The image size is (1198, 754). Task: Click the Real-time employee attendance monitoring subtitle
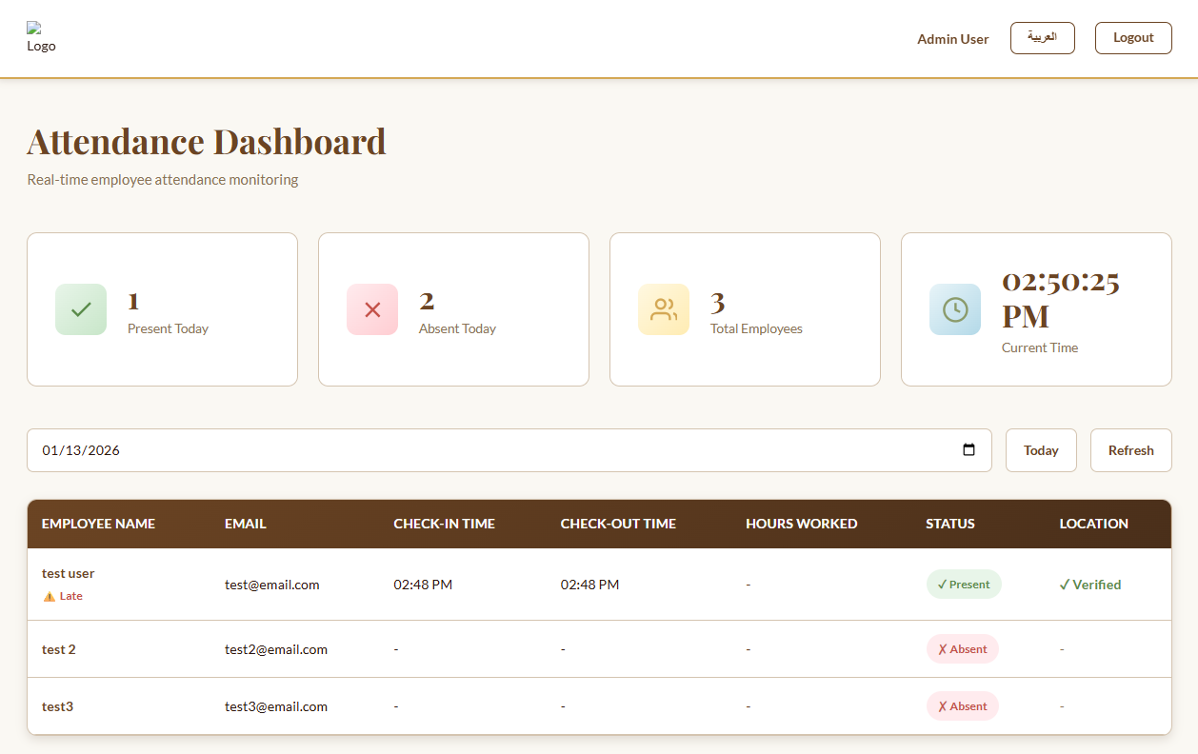coord(162,179)
